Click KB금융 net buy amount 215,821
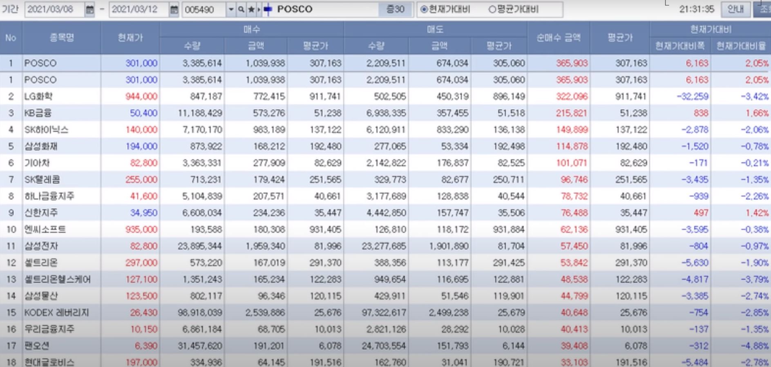Image resolution: width=771 pixels, height=367 pixels. tap(572, 113)
